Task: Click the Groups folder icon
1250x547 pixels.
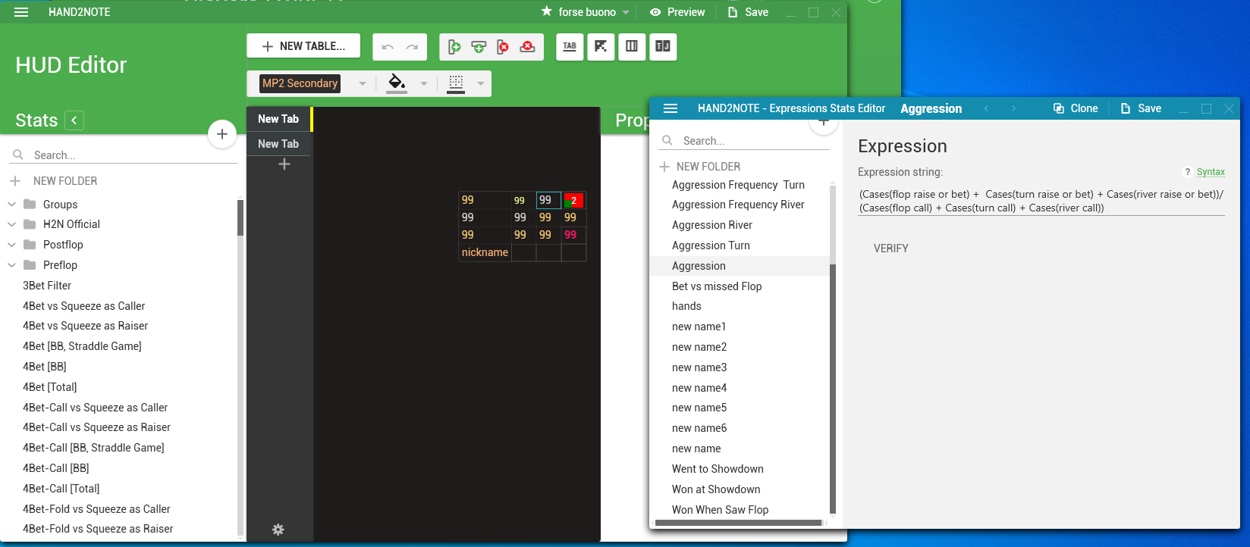Action: click(30, 204)
